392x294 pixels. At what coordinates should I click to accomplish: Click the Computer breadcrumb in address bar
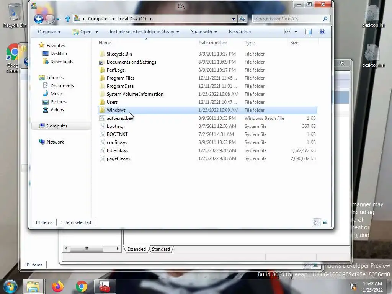coord(98,19)
